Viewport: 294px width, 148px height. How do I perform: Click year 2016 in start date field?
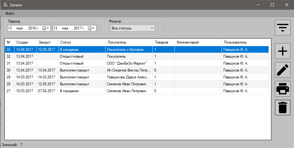[32, 28]
